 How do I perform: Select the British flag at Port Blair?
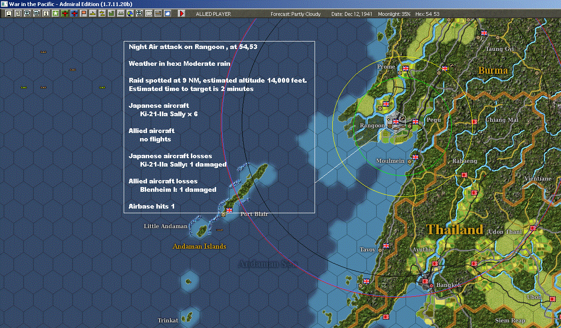229,210
